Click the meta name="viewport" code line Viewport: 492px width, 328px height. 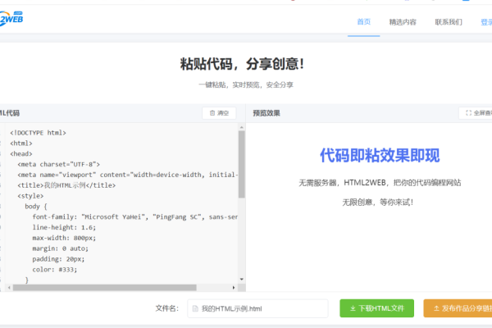(128, 175)
